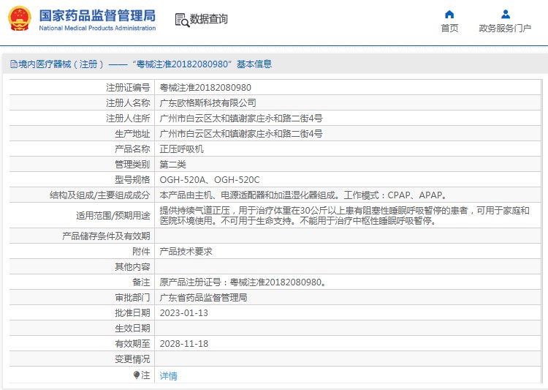Screen dimensions: 548x390
Task: Go to 首页 text link
Action: coord(449,29)
